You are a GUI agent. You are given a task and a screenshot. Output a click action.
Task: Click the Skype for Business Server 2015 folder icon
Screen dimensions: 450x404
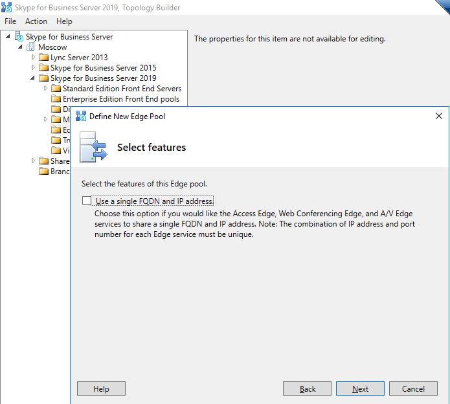43,67
